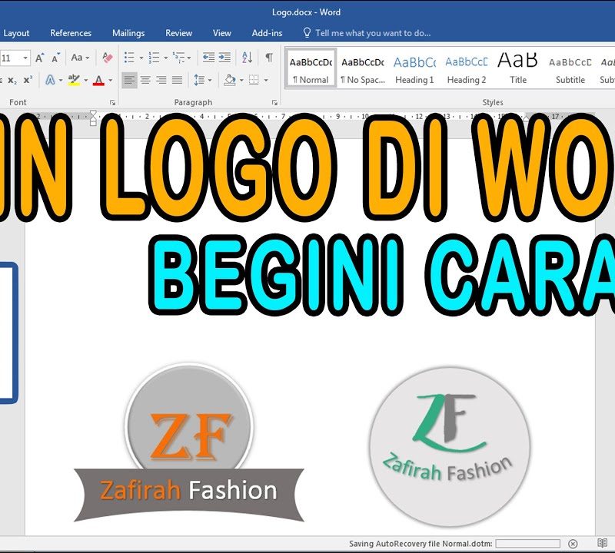Screen dimensions: 615x553
Task: Open font size dropdown
Action: [x=25, y=58]
